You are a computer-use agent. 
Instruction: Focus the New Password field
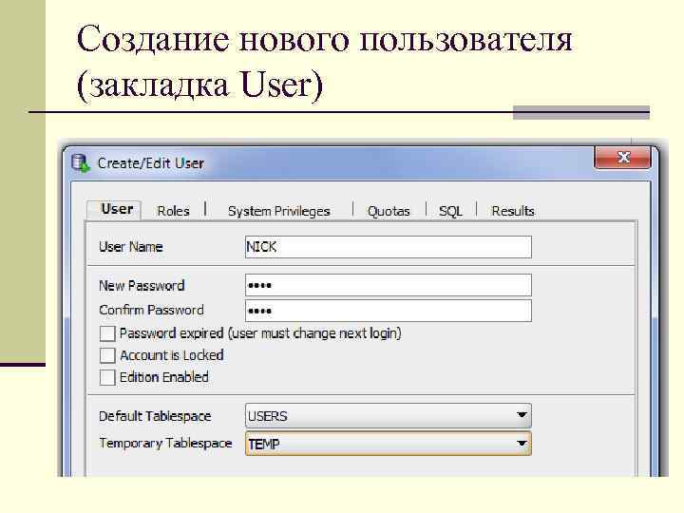tap(389, 285)
